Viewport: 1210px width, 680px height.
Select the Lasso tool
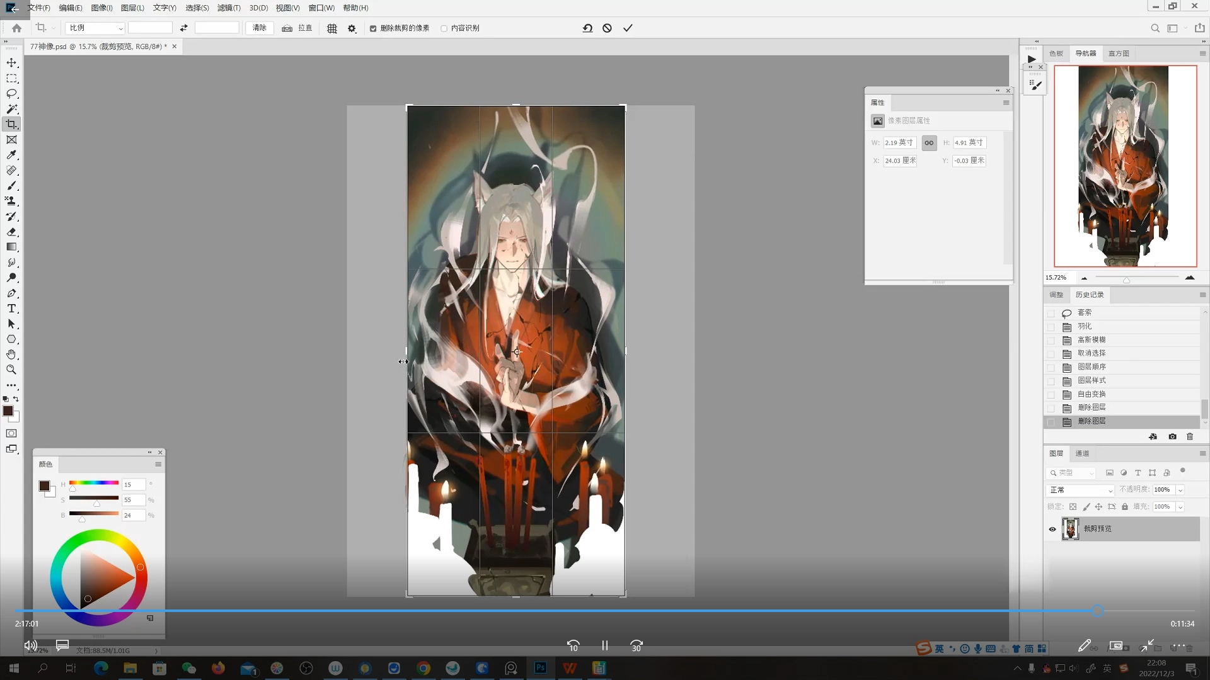tap(11, 94)
